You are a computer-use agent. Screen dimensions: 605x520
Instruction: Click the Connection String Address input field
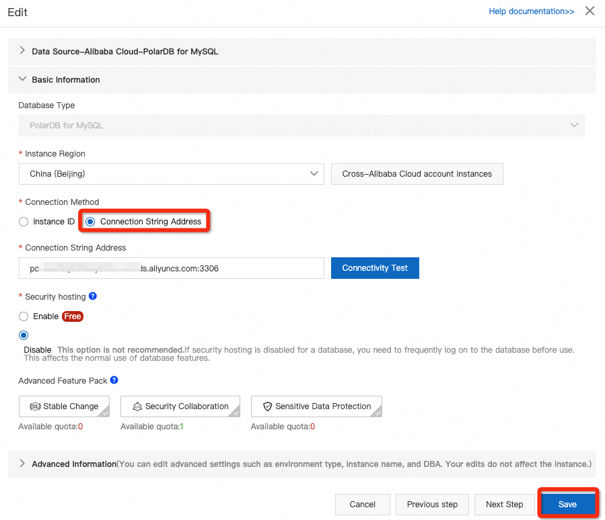[x=172, y=268]
